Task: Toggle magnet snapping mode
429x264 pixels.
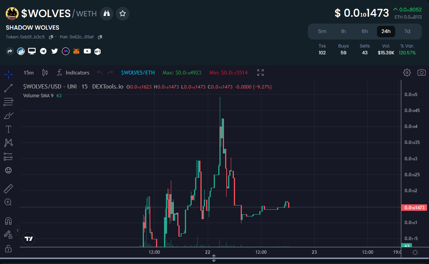Action: 8,221
